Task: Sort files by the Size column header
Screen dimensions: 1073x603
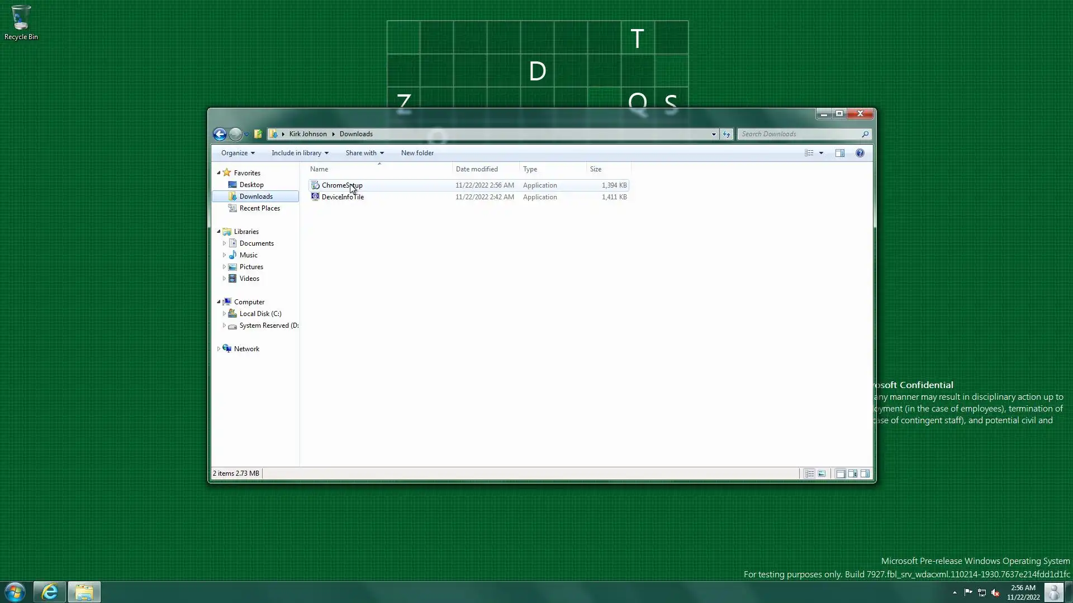Action: point(596,169)
